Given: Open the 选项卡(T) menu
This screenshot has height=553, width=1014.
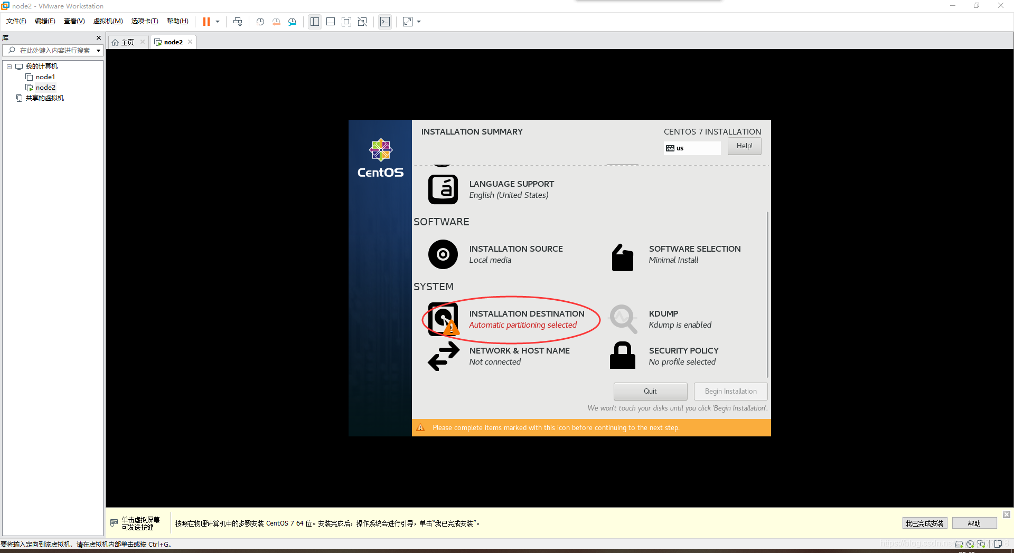Looking at the screenshot, I should click(x=145, y=21).
